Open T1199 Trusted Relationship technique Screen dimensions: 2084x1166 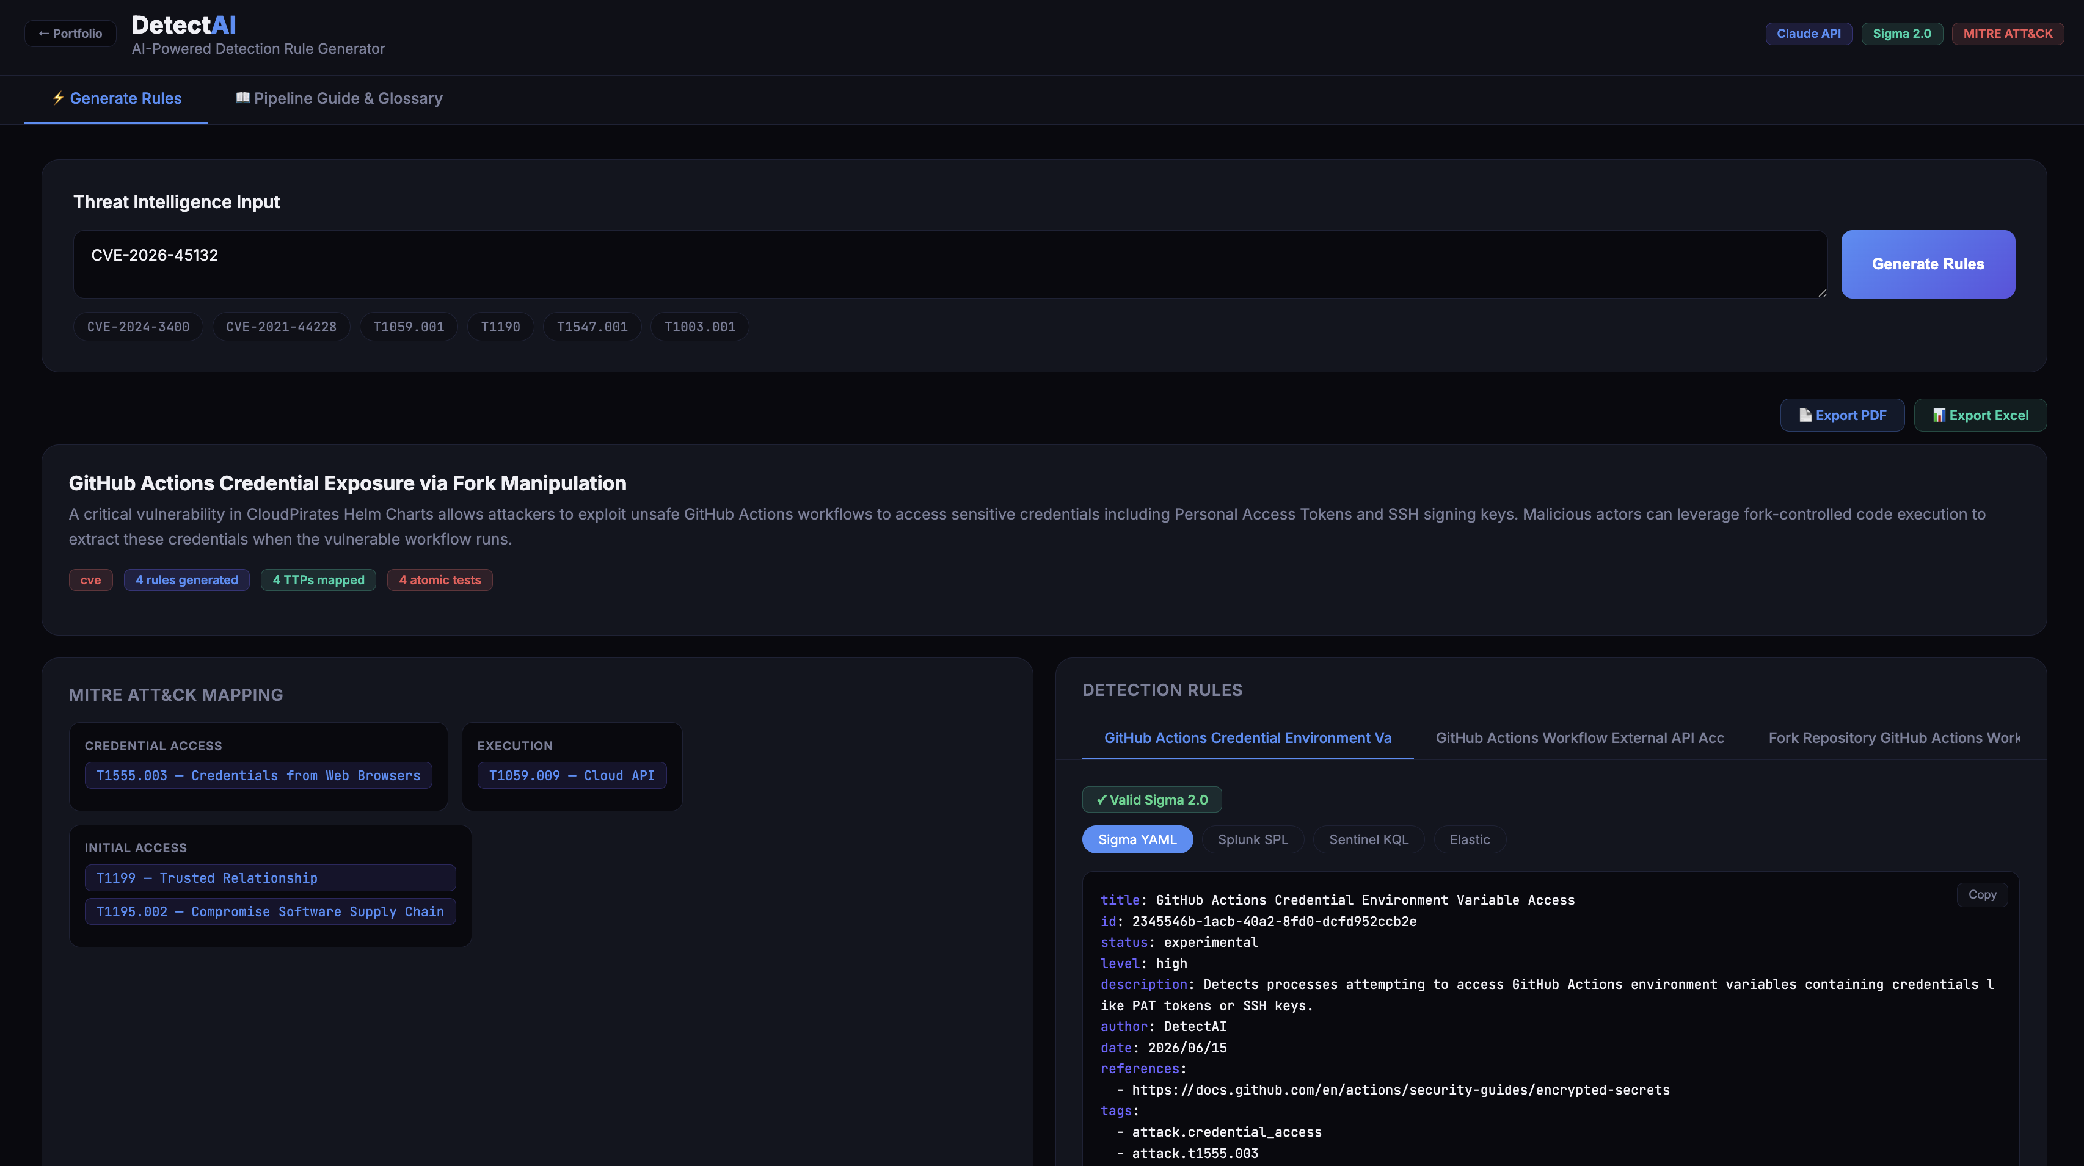click(x=270, y=878)
